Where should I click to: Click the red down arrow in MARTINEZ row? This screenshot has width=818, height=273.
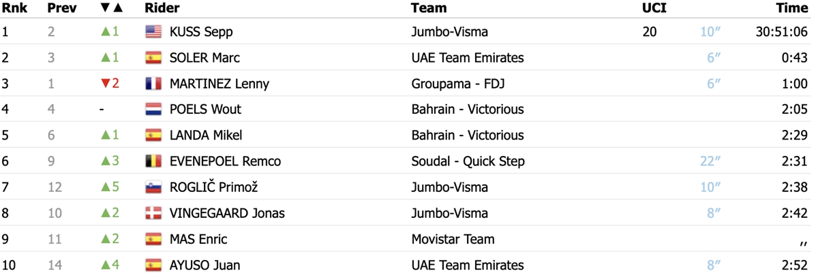point(106,84)
